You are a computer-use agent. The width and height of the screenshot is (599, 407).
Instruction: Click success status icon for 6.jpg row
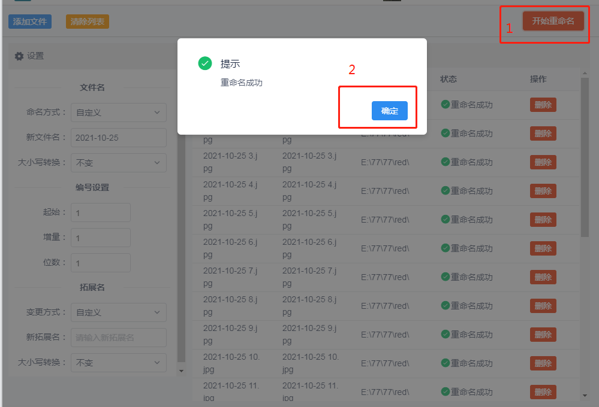pos(445,248)
